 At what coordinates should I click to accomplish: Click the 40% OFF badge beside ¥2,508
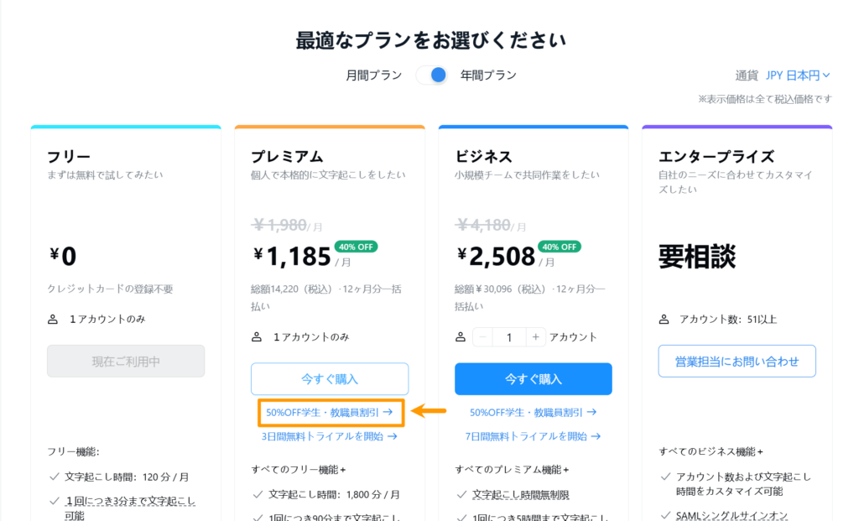pos(560,247)
